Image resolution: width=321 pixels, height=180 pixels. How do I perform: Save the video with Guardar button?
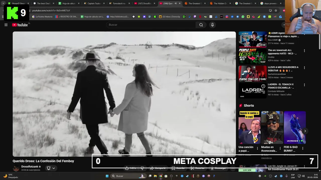178,168
